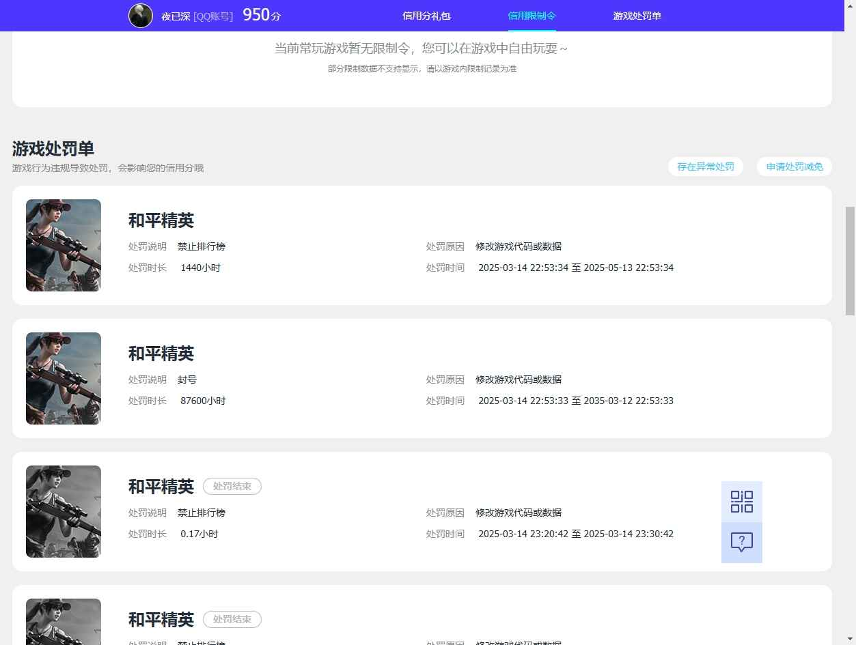Click the page vertical scrollbar thumb
The image size is (856, 645).
[x=851, y=260]
